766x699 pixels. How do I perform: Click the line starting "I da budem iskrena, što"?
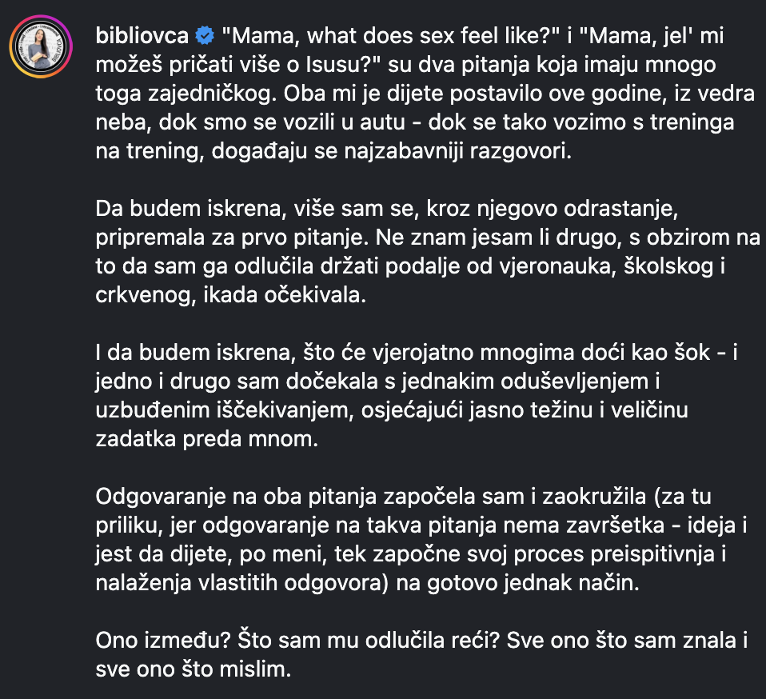417,353
